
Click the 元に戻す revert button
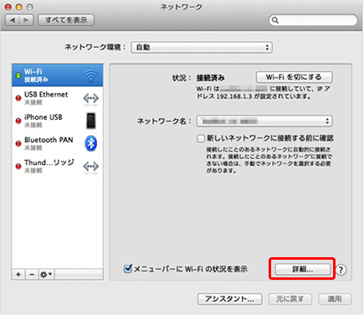click(290, 299)
